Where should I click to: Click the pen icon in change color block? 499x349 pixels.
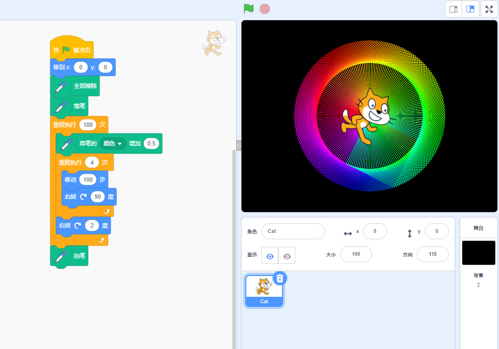(x=66, y=144)
